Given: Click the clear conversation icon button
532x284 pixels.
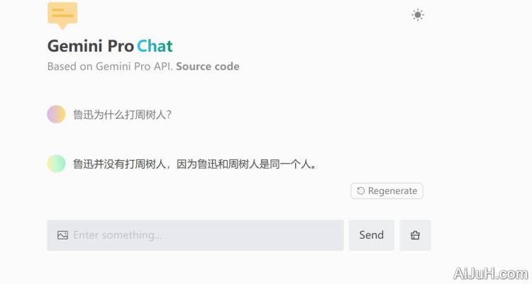Looking at the screenshot, I should pyautogui.click(x=415, y=235).
